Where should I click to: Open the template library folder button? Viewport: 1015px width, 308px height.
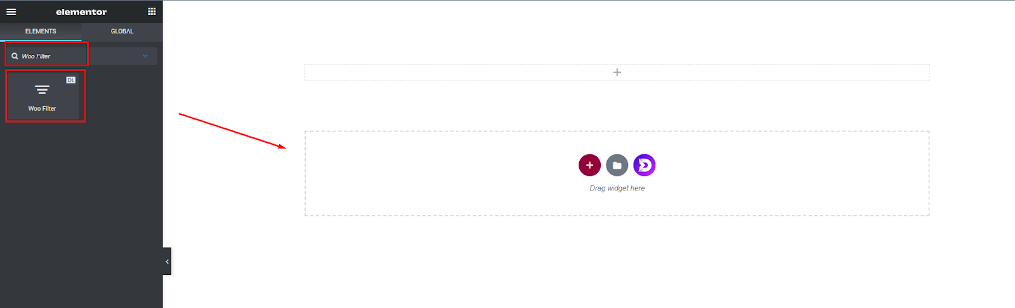pyautogui.click(x=617, y=165)
